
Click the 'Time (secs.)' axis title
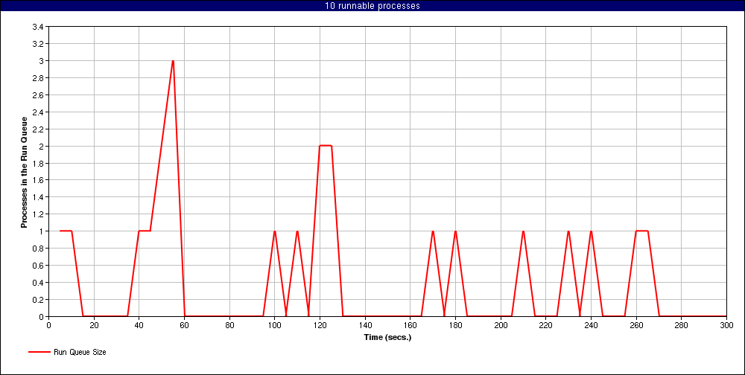[387, 338]
